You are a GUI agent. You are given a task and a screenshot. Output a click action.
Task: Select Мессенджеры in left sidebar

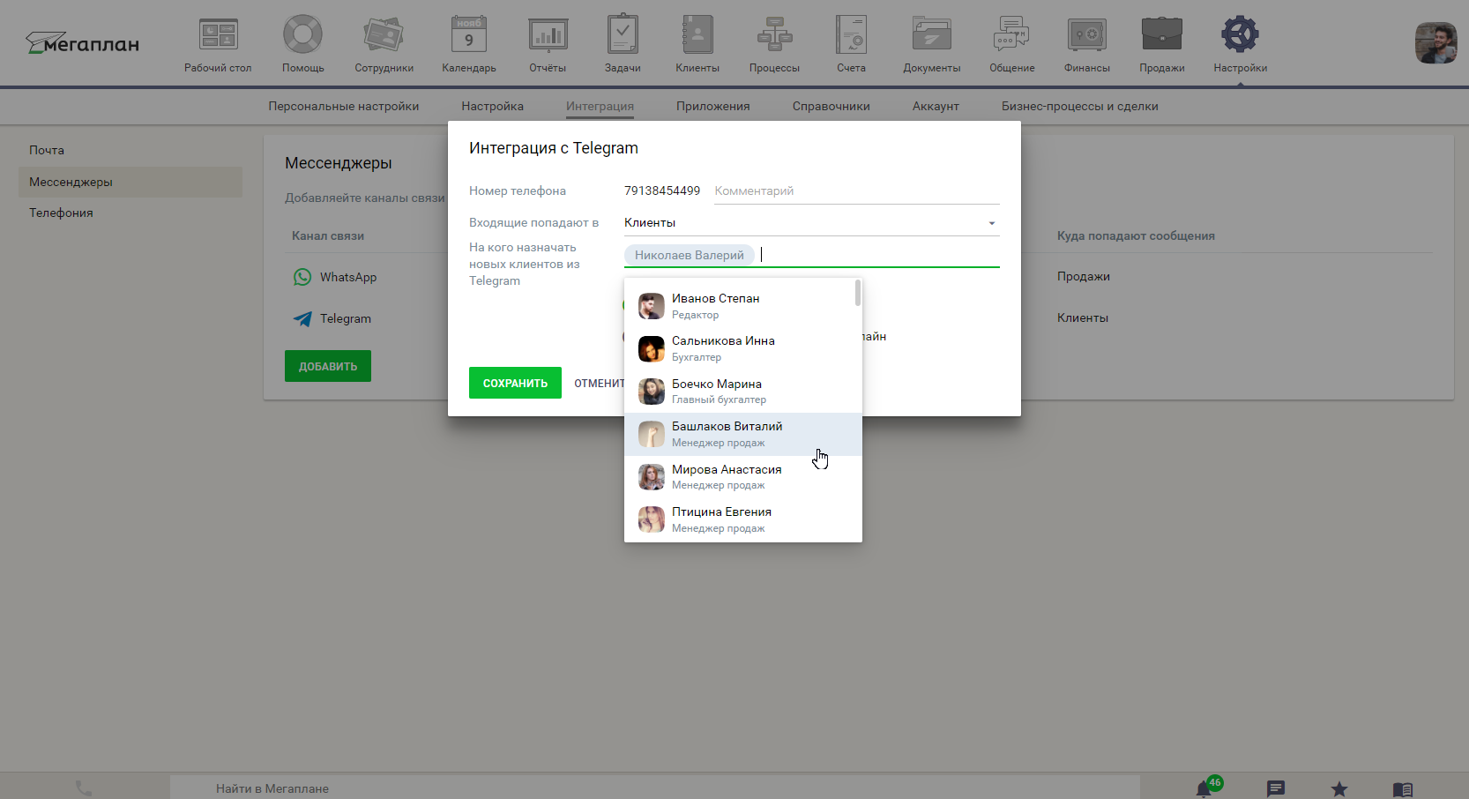coord(130,182)
